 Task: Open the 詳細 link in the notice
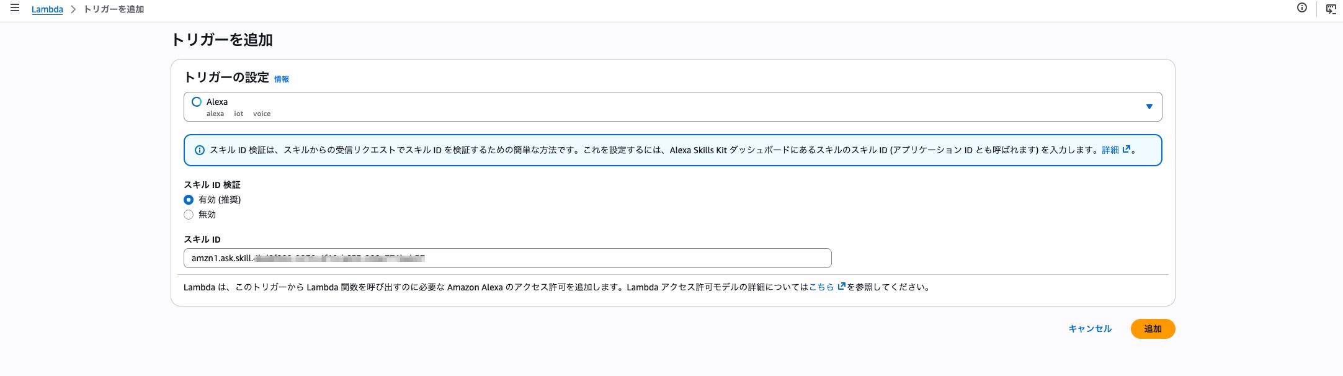click(x=1110, y=150)
